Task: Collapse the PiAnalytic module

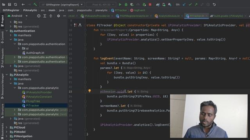Action: click(x=7, y=75)
